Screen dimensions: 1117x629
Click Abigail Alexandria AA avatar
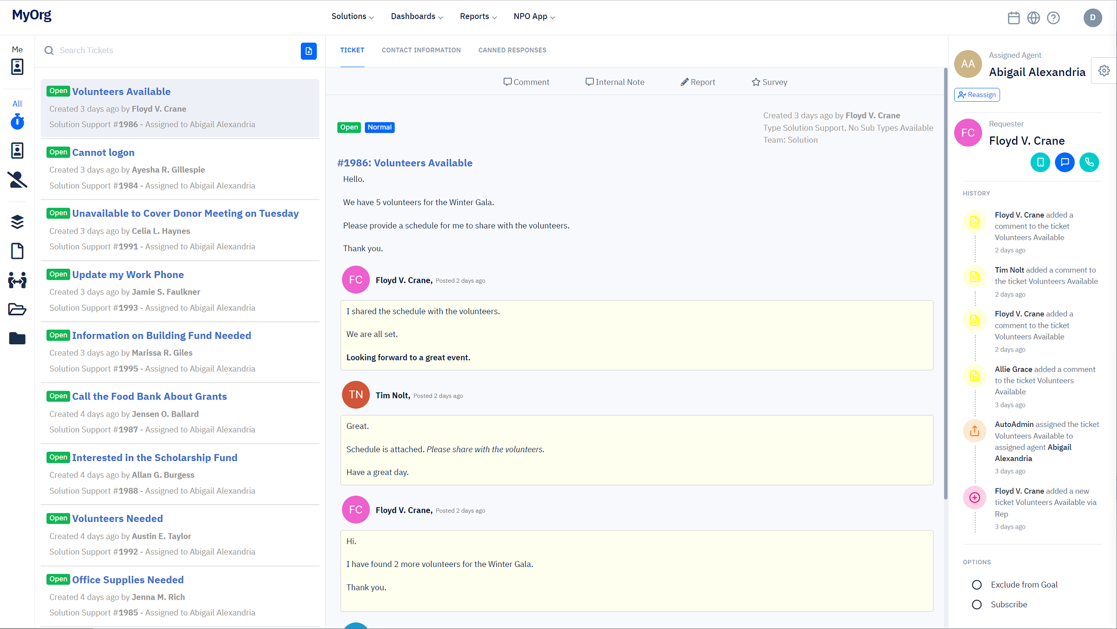968,64
